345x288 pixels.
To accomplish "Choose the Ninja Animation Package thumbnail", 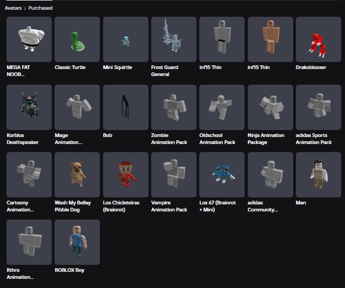I will [x=270, y=107].
